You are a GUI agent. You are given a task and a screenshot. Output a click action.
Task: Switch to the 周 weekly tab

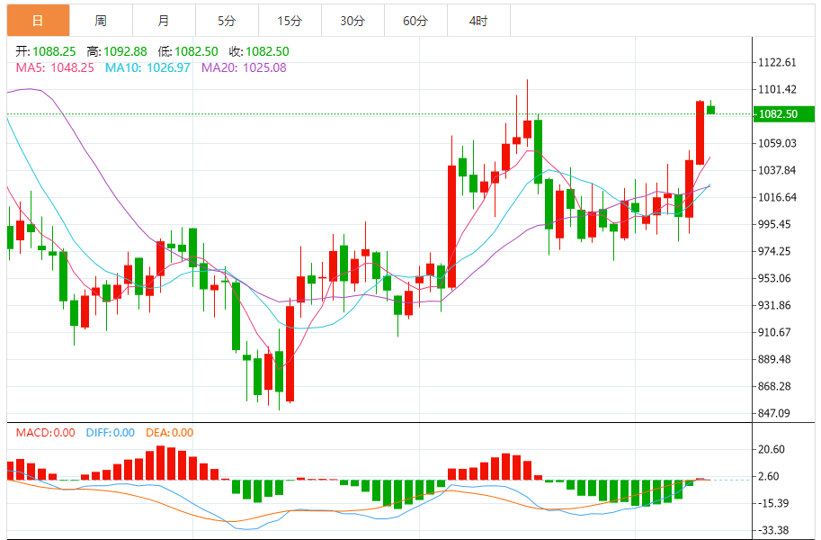click(101, 21)
